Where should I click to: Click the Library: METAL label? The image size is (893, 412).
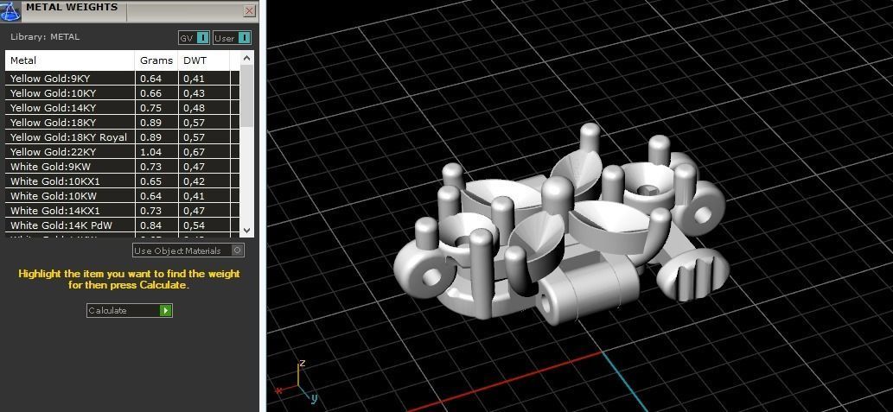45,37
